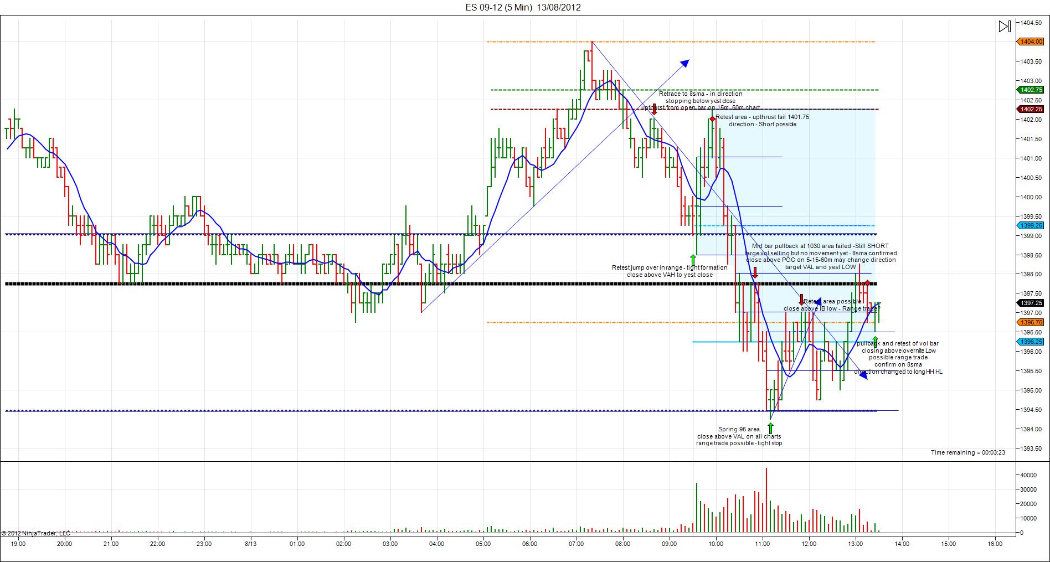Click the cyan 1399.25 price marker
Viewport: 1050px width, 562px height.
coord(1031,225)
